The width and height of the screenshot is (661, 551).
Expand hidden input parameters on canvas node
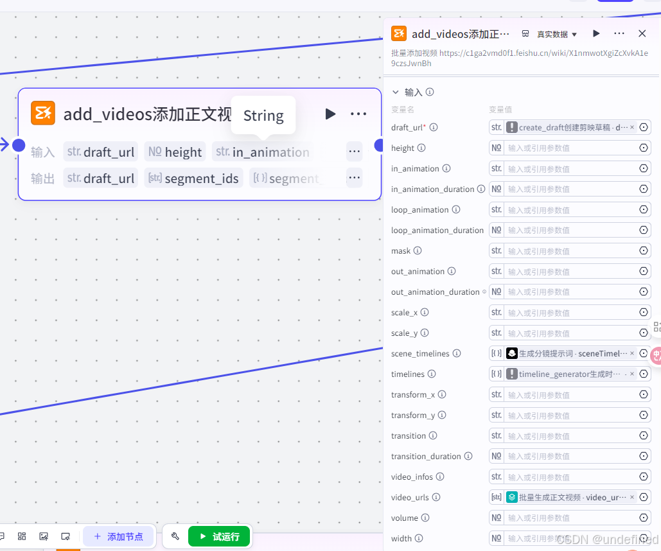pos(354,152)
